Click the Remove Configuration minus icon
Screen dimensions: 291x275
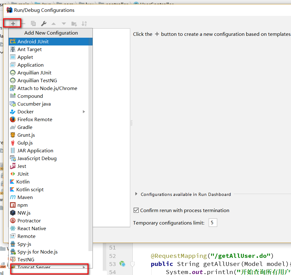coord(23,24)
